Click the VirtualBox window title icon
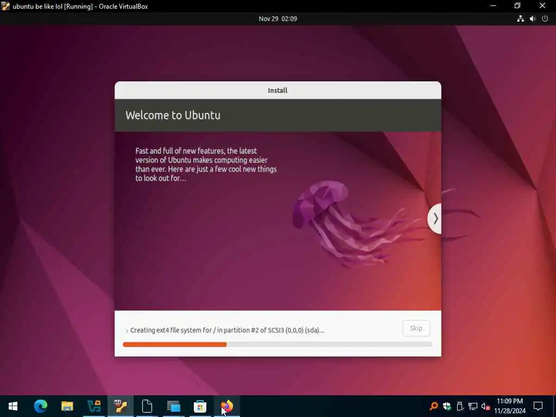The width and height of the screenshot is (556, 417). 5,6
